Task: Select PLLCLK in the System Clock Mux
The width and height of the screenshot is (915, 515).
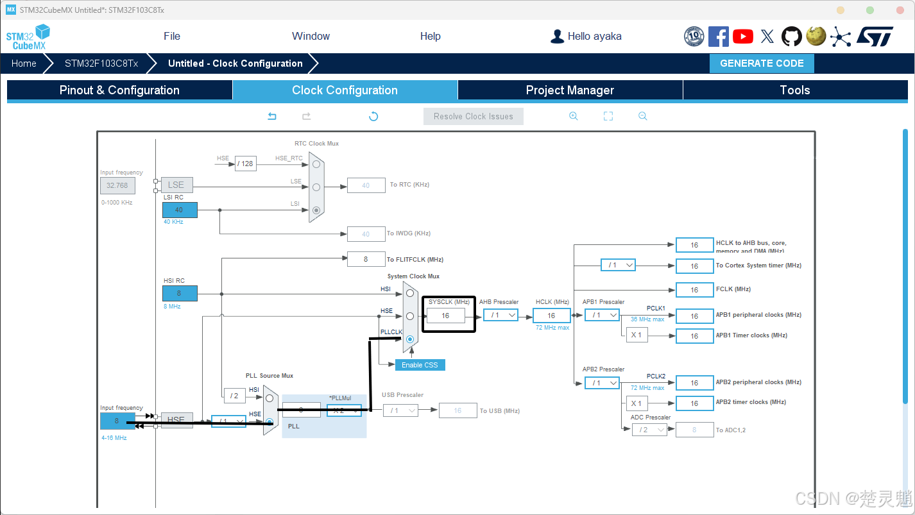Action: tap(410, 339)
